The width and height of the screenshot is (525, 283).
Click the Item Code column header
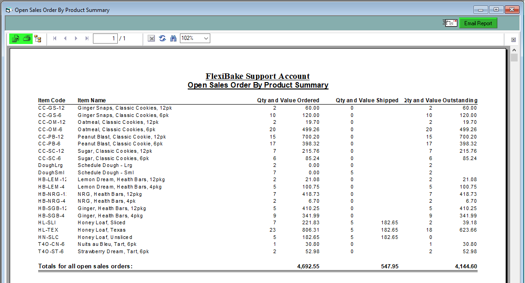point(52,100)
